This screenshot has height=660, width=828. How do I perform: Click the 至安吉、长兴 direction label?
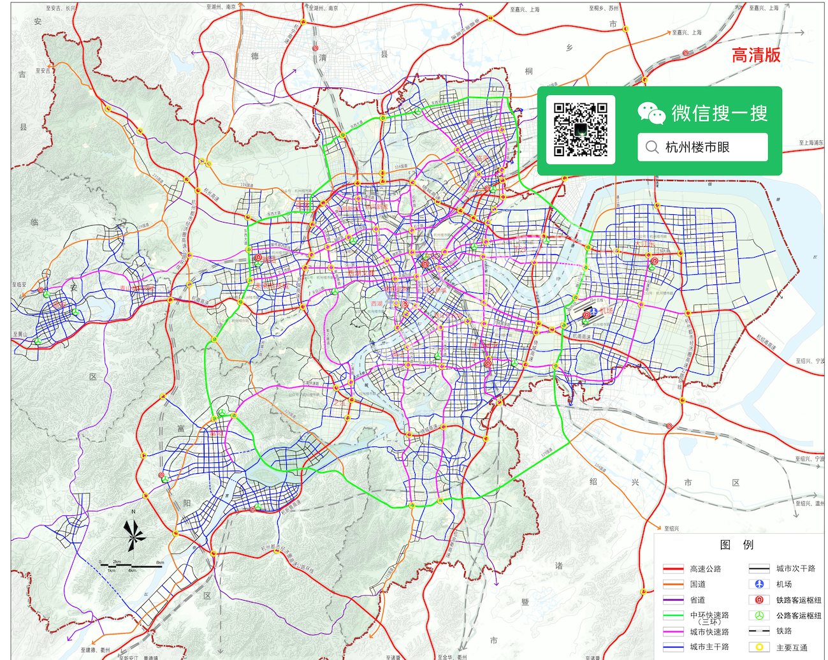click(61, 8)
